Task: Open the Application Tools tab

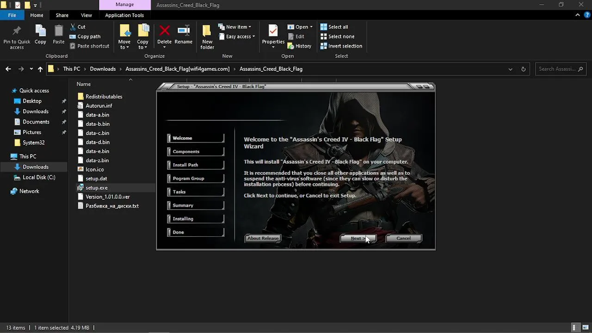Action: (x=124, y=15)
